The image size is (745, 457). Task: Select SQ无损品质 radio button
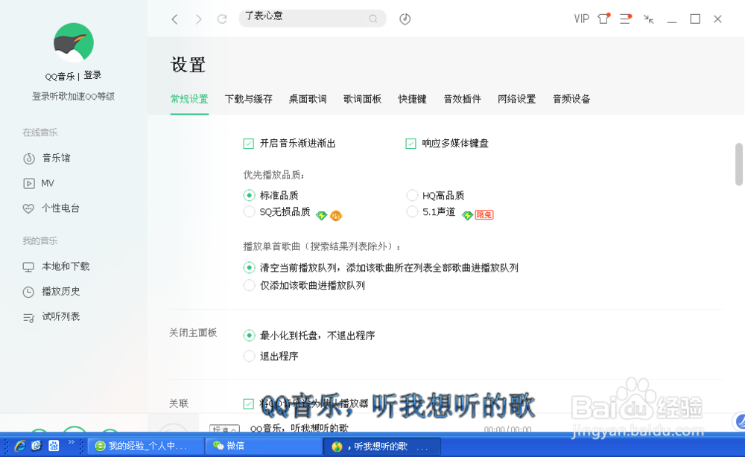[249, 211]
